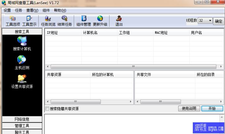Click the 使用说明 instructions button
Viewport: 225px width, 134px height.
(189, 108)
